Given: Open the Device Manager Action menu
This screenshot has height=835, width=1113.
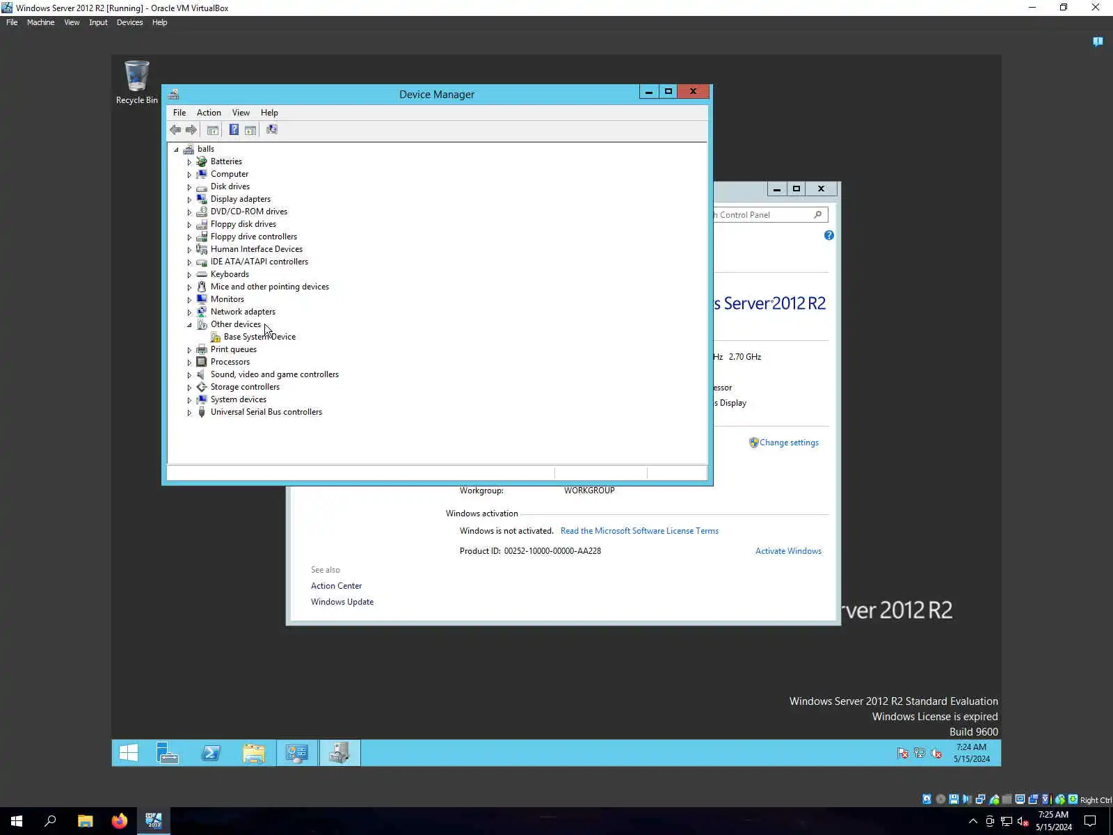Looking at the screenshot, I should tap(209, 113).
